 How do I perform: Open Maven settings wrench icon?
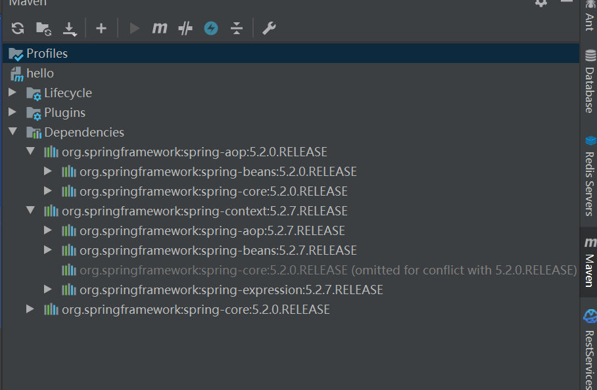coord(269,28)
